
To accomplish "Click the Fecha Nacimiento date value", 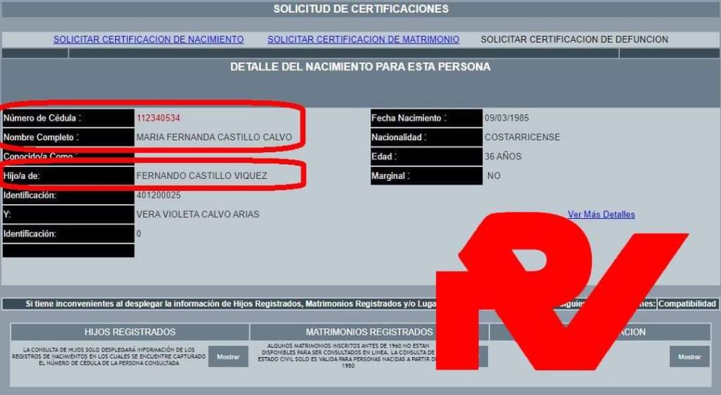I will point(507,118).
